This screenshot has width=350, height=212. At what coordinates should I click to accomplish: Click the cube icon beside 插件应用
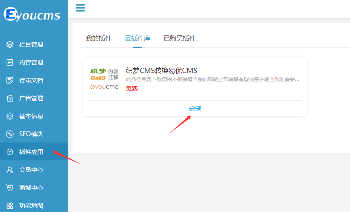point(10,152)
